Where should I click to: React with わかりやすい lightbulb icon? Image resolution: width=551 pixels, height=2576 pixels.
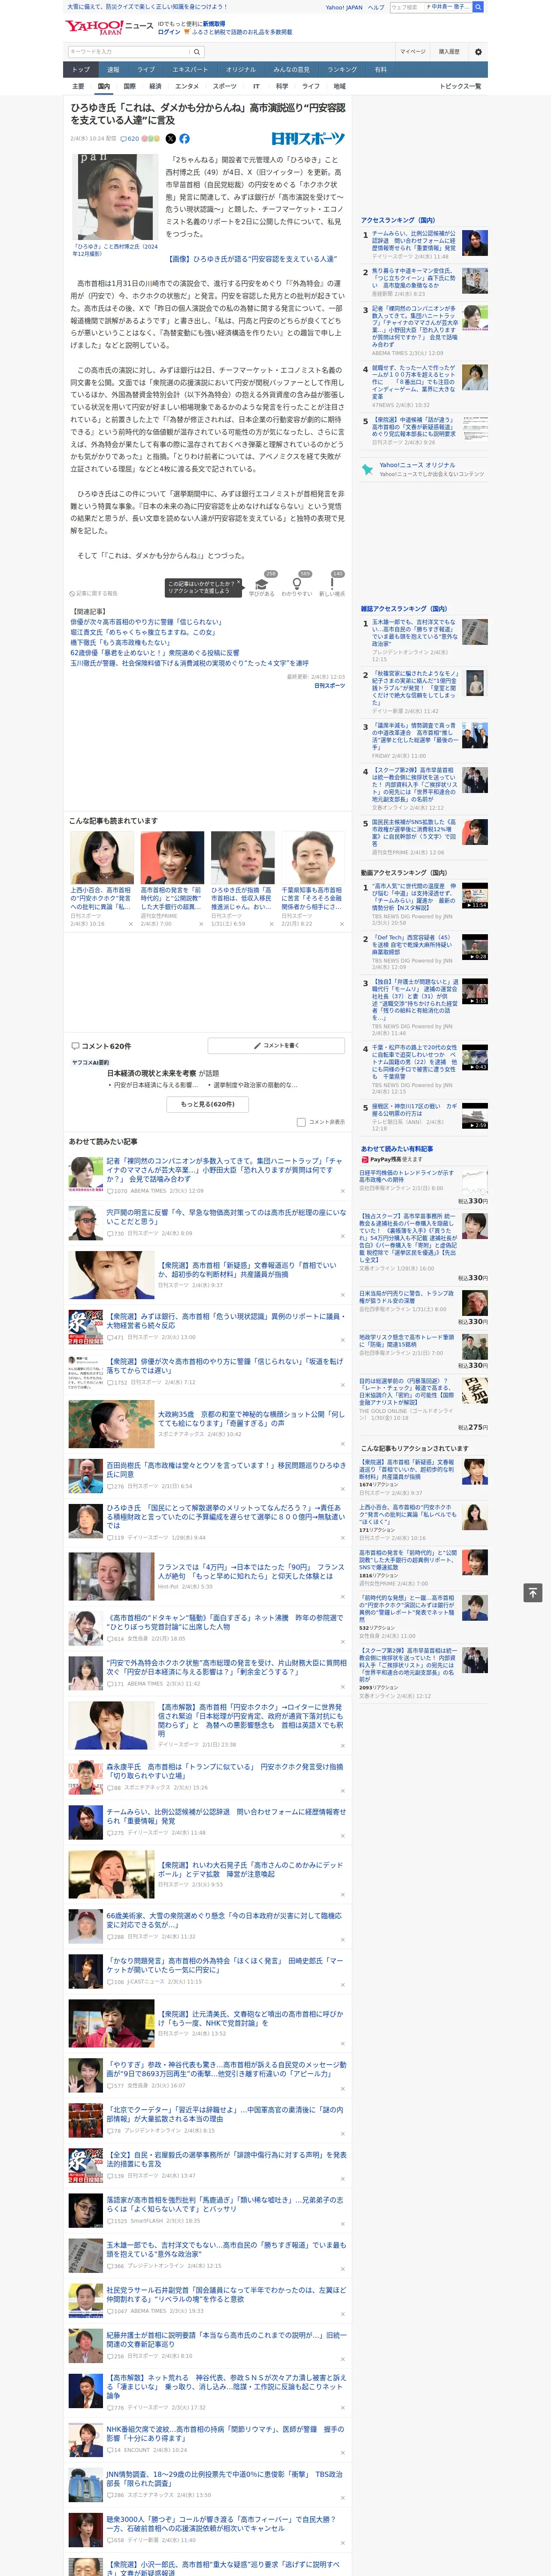(296, 584)
